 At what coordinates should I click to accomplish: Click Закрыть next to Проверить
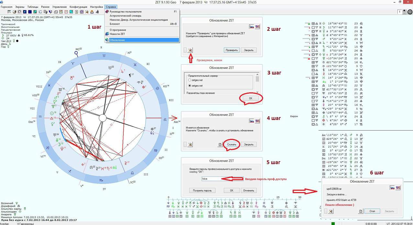249,50
